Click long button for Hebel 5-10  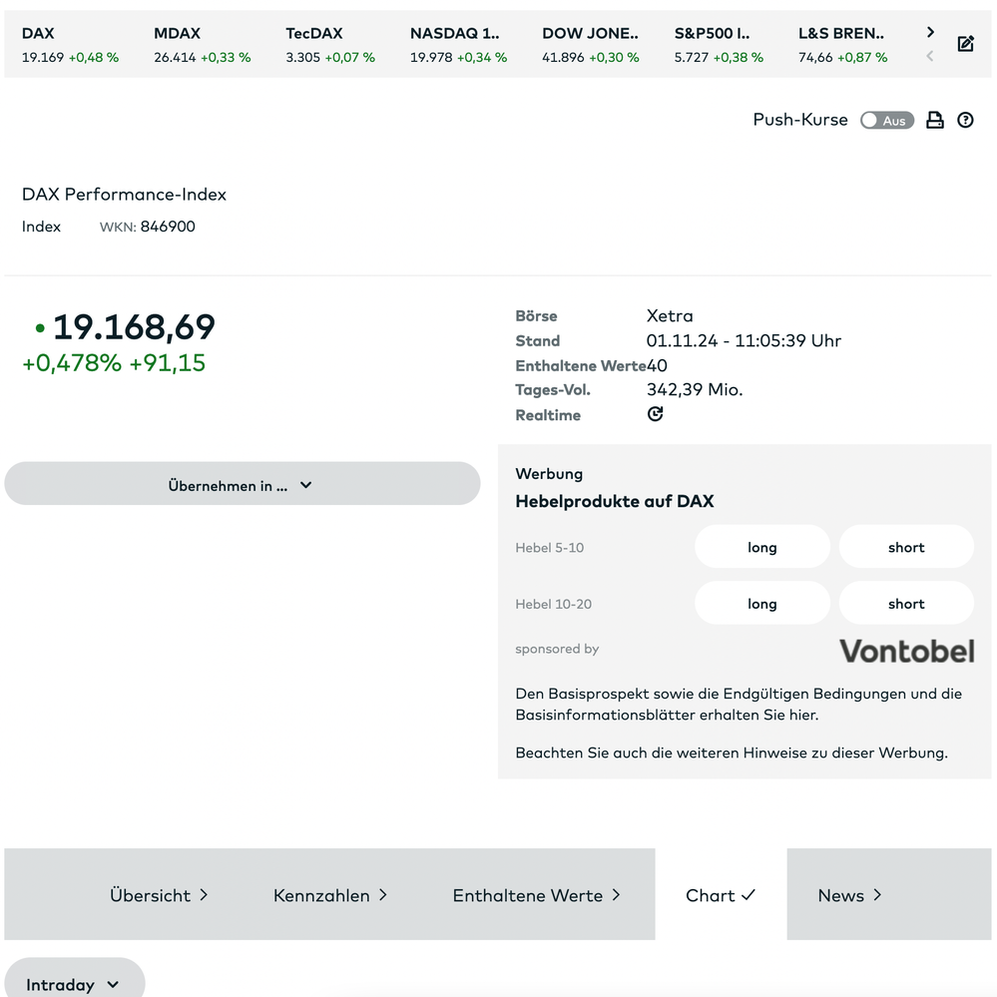point(761,547)
